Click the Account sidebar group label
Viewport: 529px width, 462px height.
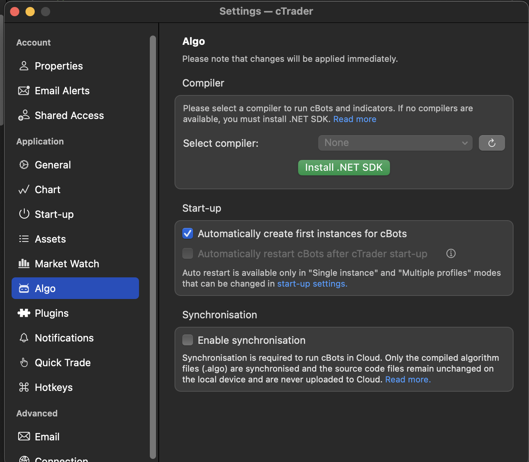coord(34,42)
